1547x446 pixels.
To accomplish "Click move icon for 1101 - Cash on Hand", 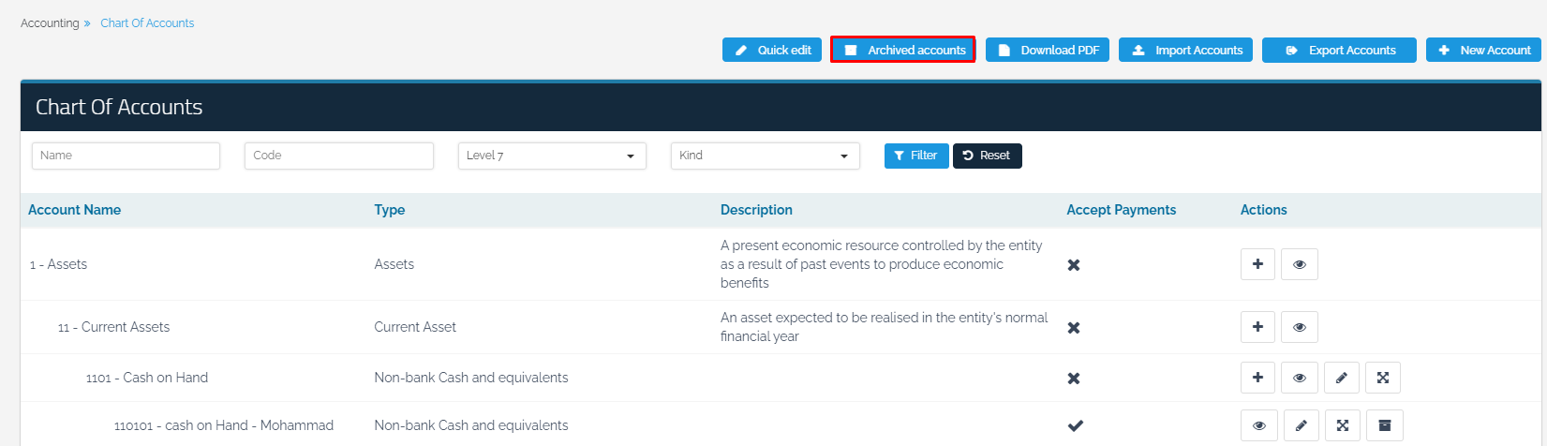I will 1382,378.
